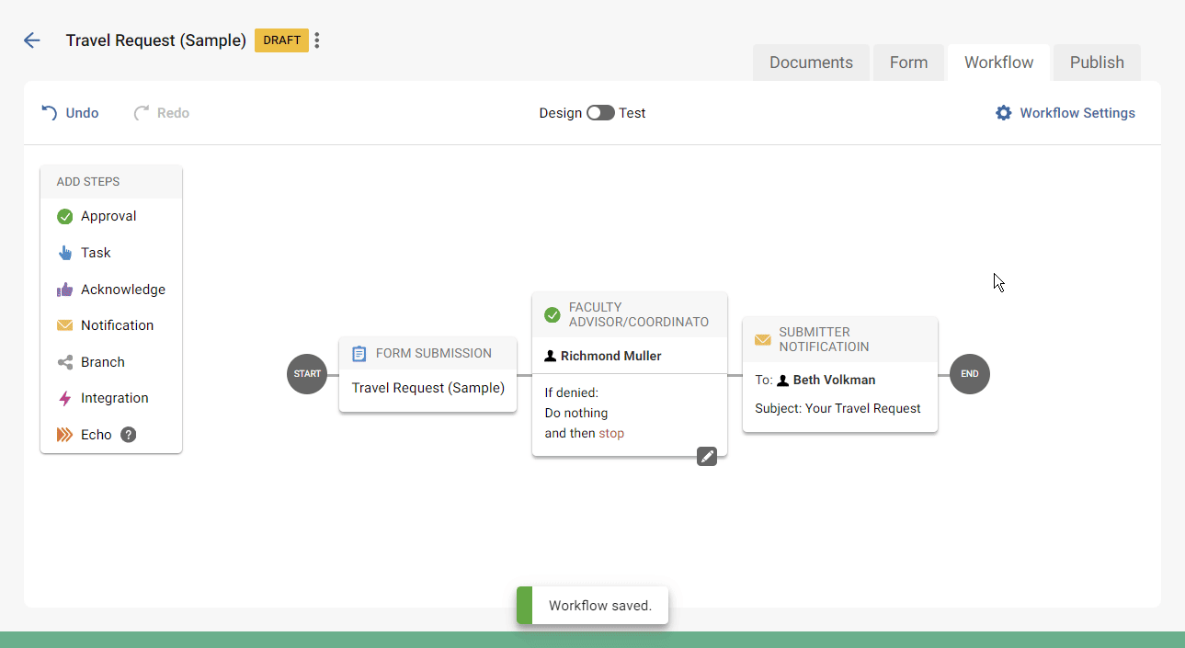The image size is (1185, 648).
Task: Open the Echo help question mark
Action: coord(128,434)
